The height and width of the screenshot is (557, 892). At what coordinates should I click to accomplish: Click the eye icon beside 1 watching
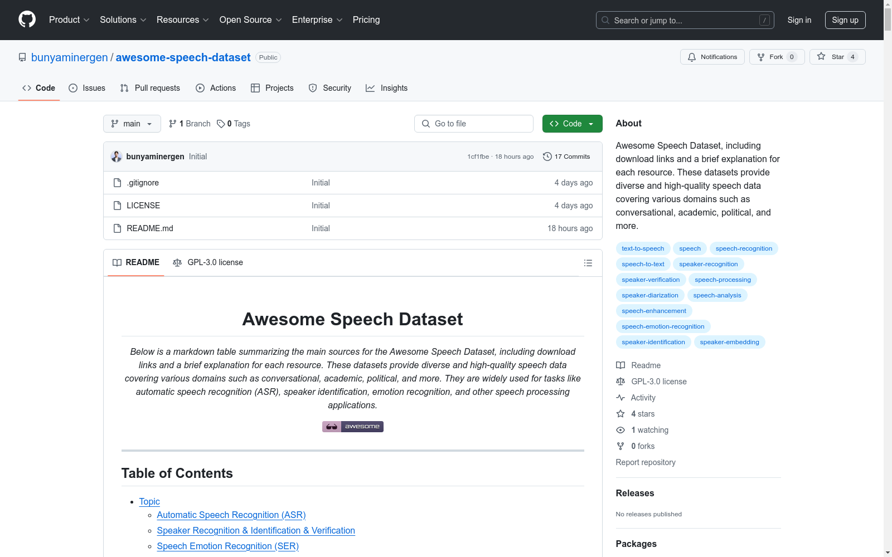tap(620, 430)
